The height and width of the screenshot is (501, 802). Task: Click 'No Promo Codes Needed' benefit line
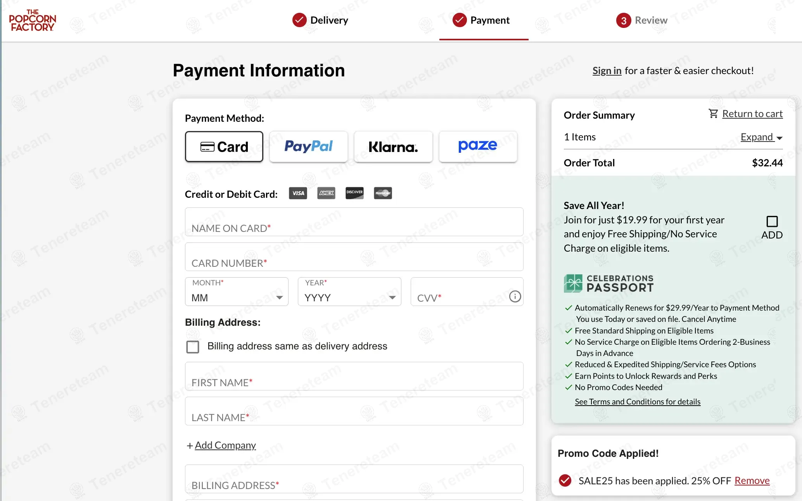point(619,387)
